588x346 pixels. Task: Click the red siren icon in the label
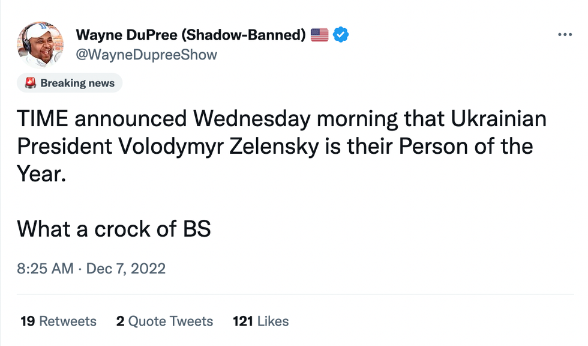coord(31,83)
